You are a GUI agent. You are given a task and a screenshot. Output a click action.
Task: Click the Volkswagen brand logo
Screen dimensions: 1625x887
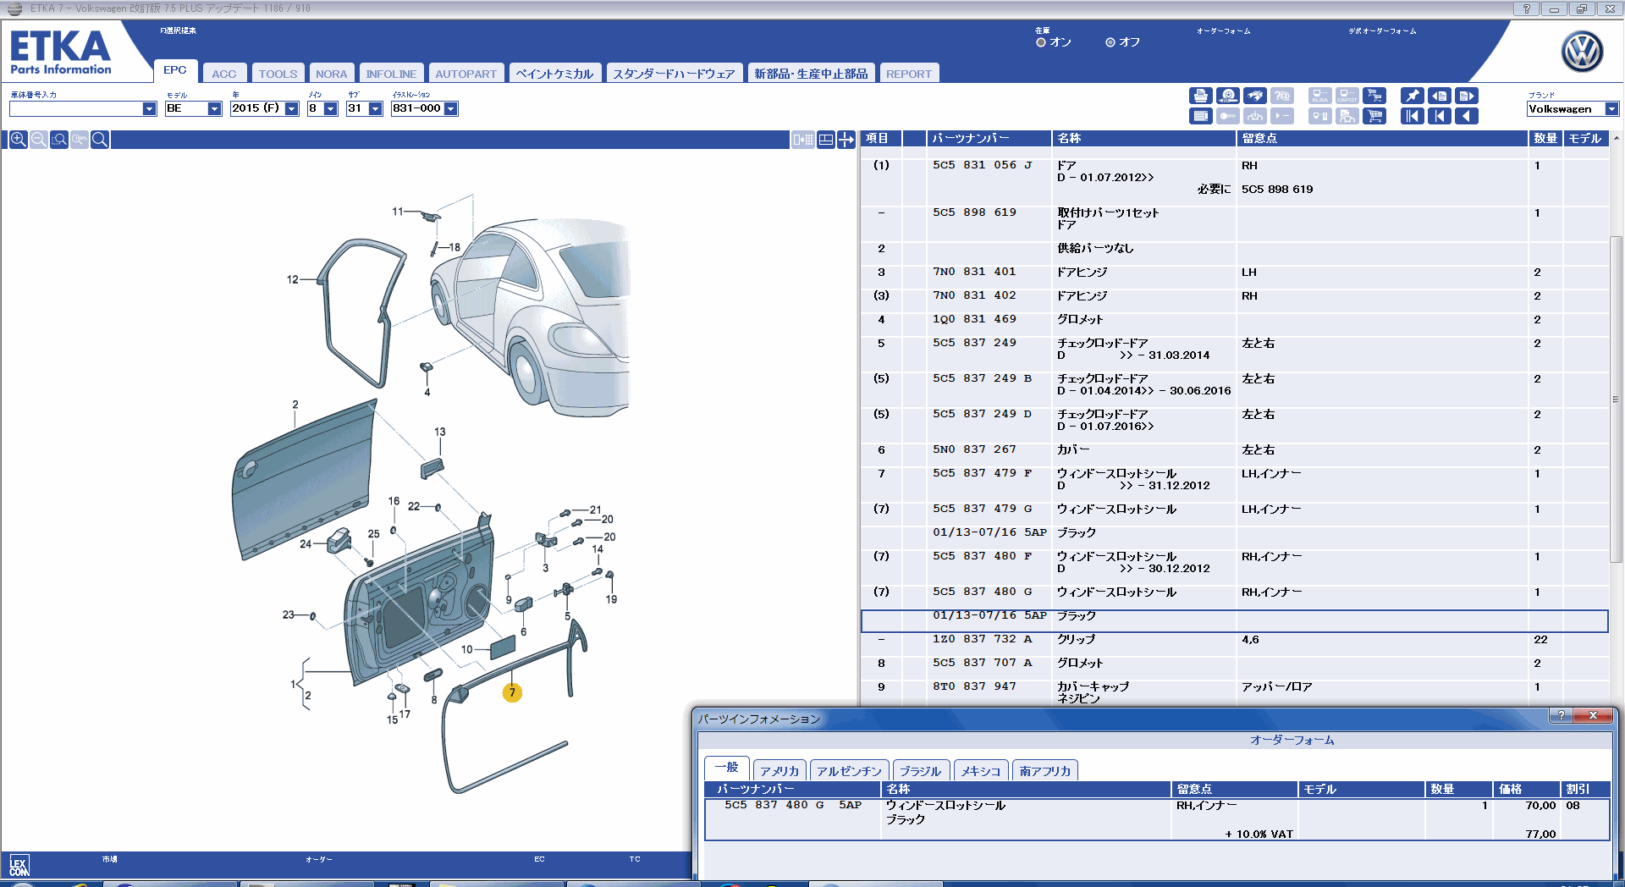tap(1581, 51)
